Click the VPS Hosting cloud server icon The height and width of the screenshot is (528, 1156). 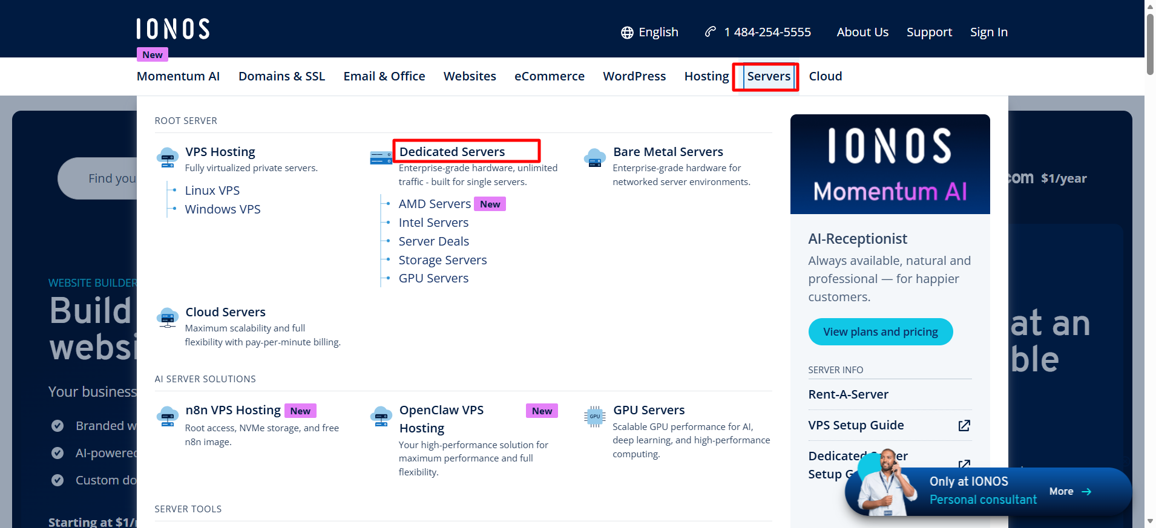tap(167, 157)
